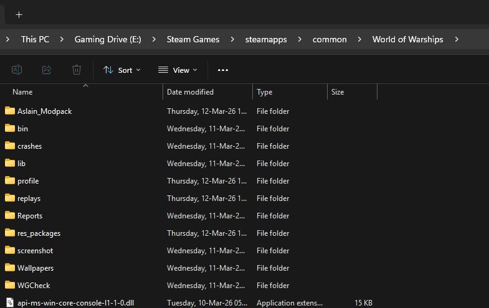Image resolution: width=489 pixels, height=308 pixels.
Task: Click the Tuesday, 10-Mar-26 date cell
Action: point(207,303)
